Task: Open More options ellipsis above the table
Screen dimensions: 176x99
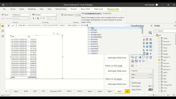Action: (61, 34)
